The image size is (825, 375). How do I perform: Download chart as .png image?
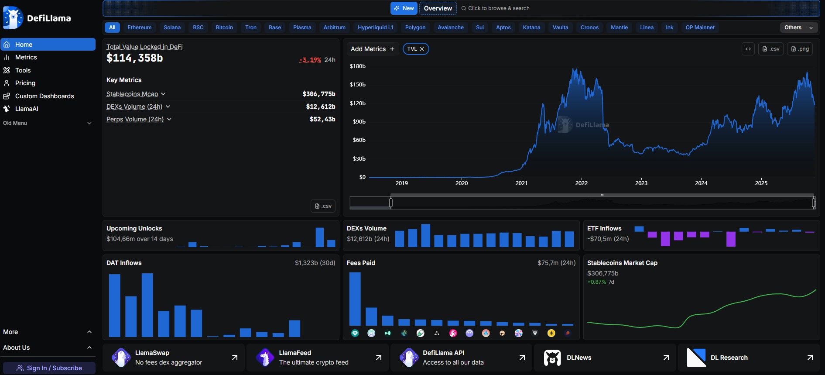tap(800, 49)
